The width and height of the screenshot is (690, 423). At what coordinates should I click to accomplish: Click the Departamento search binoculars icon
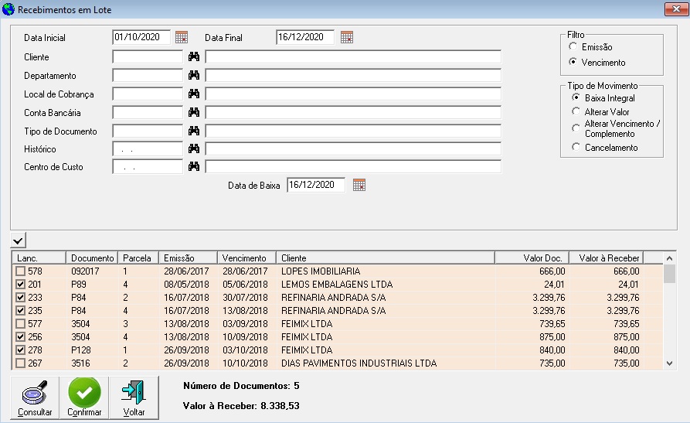click(194, 76)
